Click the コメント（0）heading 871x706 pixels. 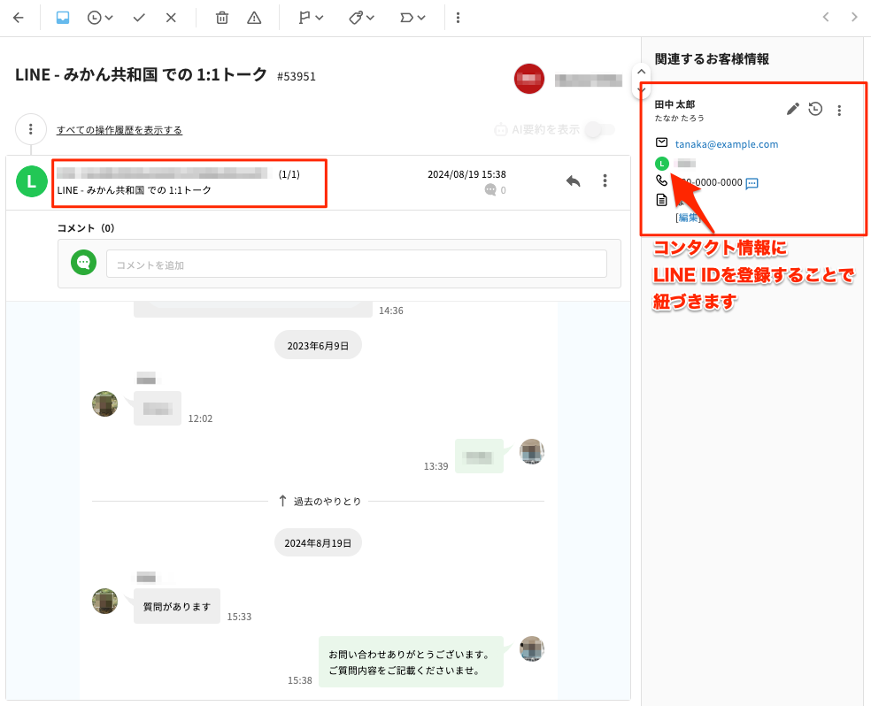(x=86, y=228)
